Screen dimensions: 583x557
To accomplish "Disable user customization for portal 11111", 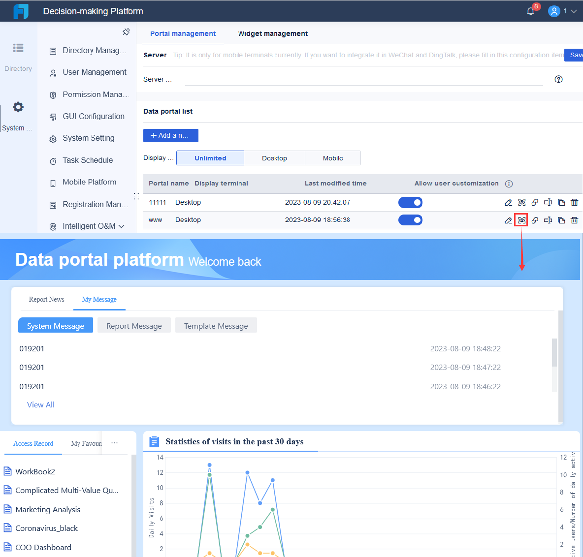I will click(410, 202).
